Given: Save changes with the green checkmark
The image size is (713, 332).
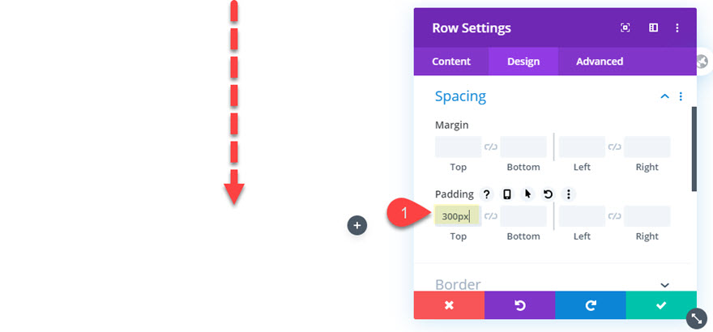Looking at the screenshot, I should 661,305.
